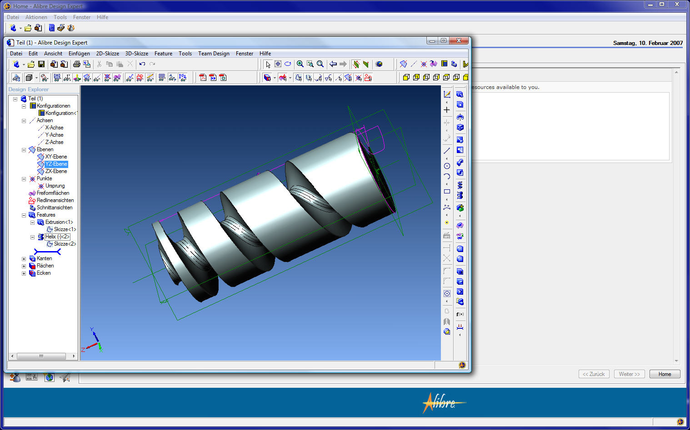Collapse the Achsen tree node

tap(24, 121)
